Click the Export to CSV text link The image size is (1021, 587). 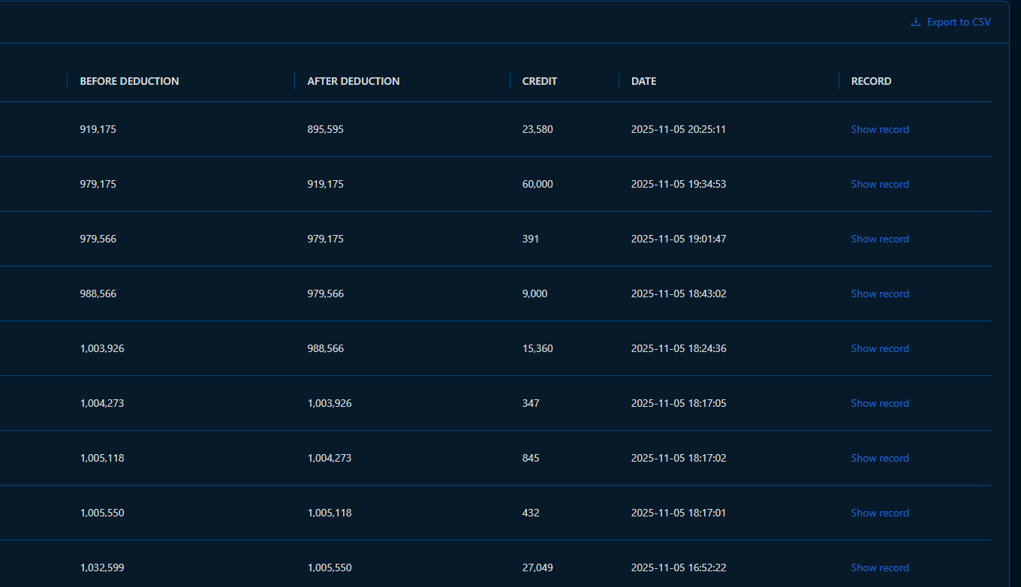point(958,23)
